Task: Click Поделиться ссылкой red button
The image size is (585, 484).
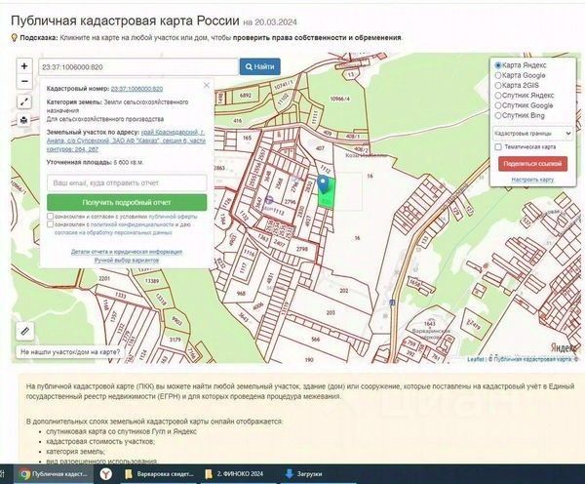Action: [532, 164]
